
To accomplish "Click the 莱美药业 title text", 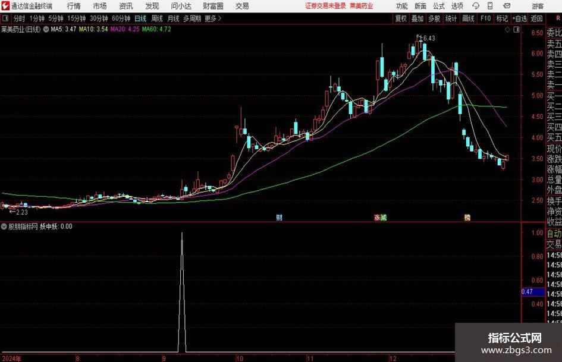I will coord(362,6).
